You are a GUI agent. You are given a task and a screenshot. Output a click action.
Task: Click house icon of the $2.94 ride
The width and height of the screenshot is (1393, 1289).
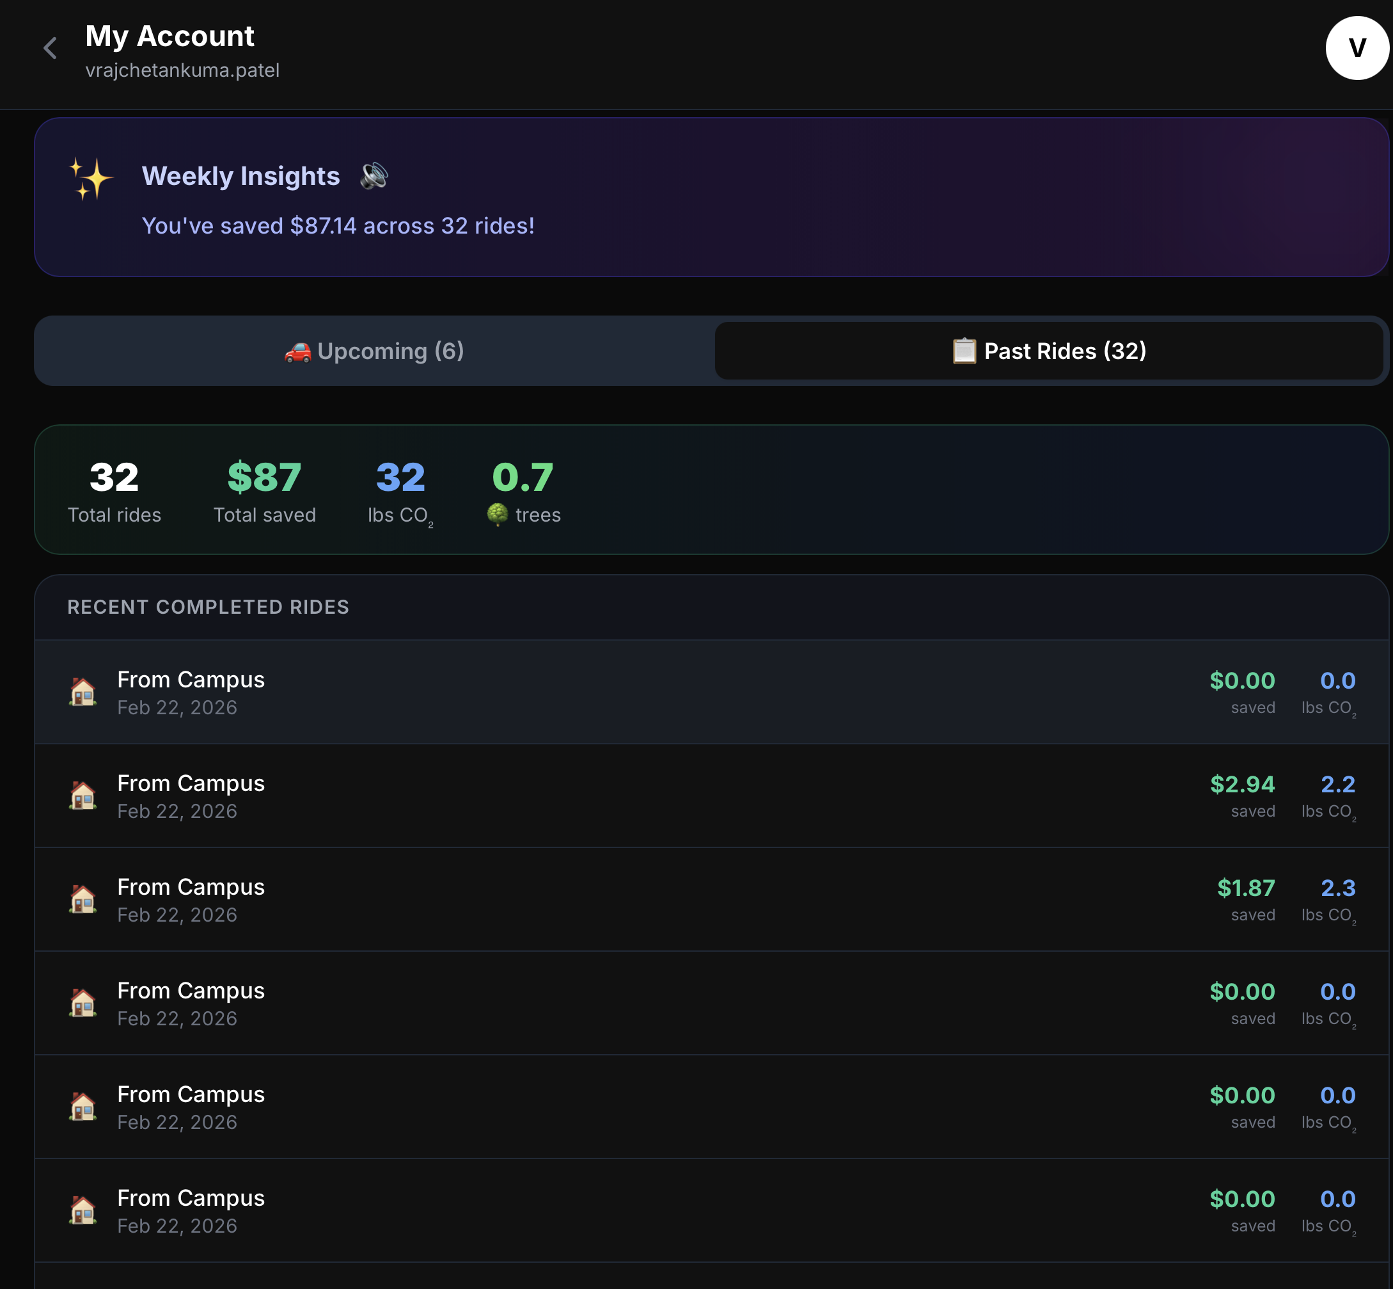coord(83,795)
